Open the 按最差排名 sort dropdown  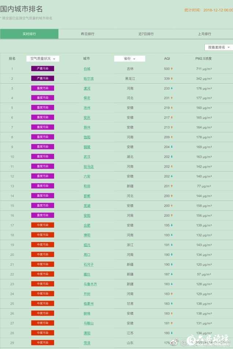click(x=218, y=47)
